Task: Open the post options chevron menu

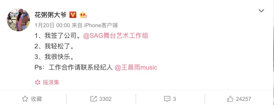Action: click(261, 11)
